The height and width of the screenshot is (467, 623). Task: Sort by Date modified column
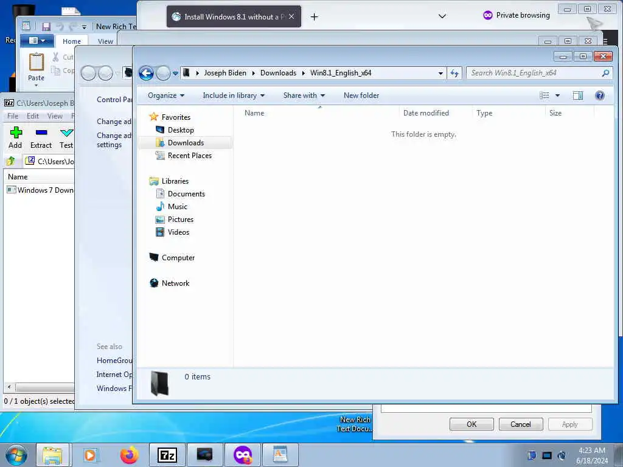click(426, 113)
